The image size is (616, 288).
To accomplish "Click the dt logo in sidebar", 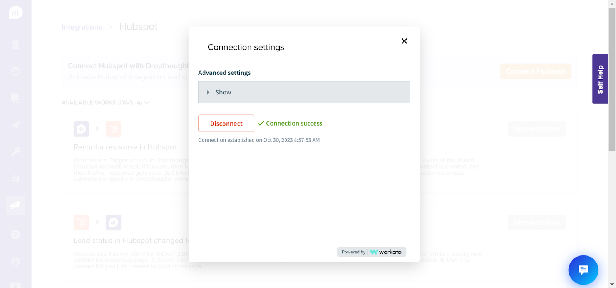I will pyautogui.click(x=15, y=13).
